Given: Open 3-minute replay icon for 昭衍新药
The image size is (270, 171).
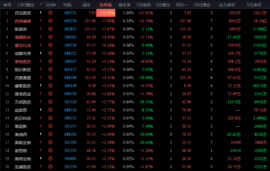Looking at the screenshot, I should 50,69.
